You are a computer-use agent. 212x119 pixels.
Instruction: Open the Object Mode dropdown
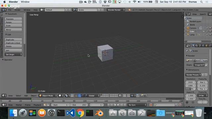[48, 96]
